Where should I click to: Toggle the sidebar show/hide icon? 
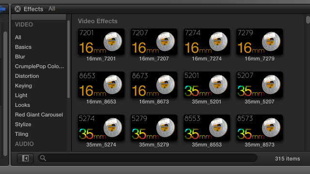pyautogui.click(x=25, y=158)
